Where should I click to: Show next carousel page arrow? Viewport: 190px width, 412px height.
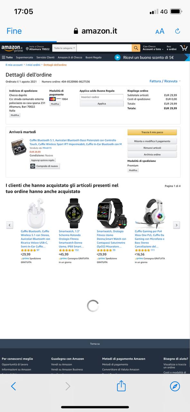point(176,225)
